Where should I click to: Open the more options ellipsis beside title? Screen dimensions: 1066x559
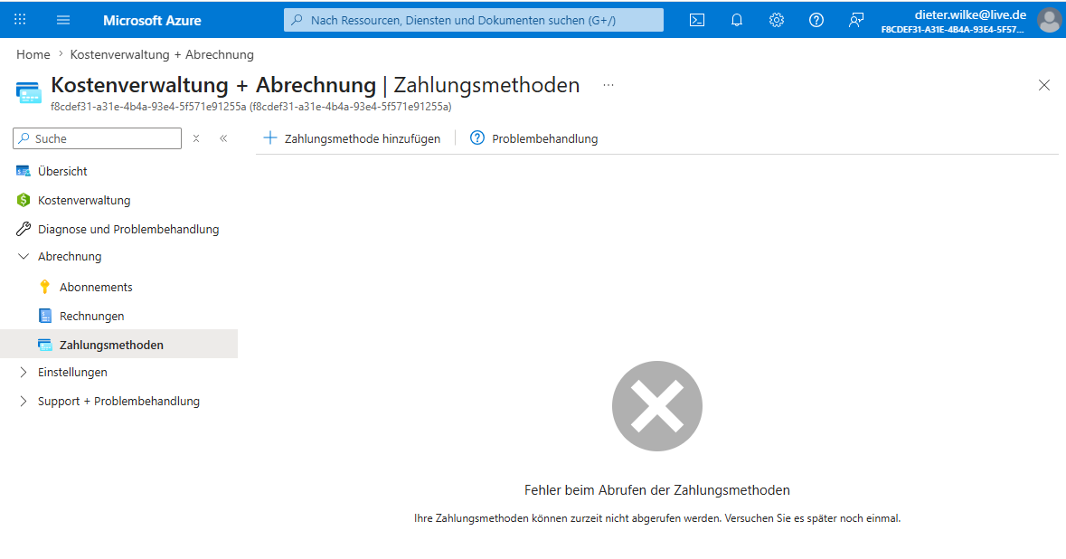coord(608,85)
